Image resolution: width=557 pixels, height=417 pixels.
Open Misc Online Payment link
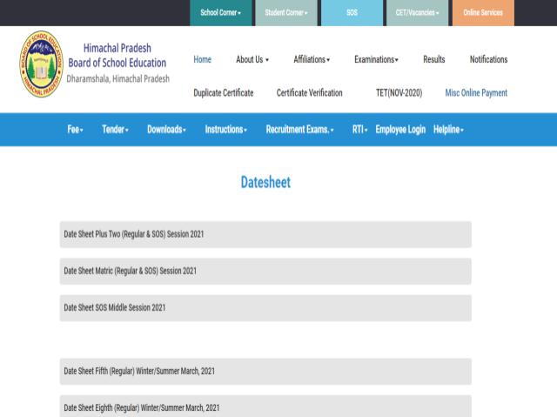[x=476, y=93]
